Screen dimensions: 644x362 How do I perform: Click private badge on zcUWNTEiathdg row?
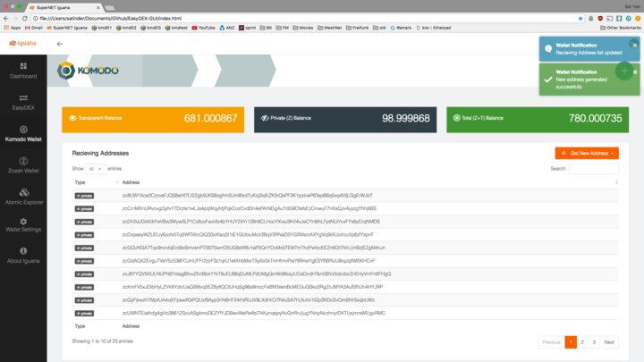[x=84, y=314]
